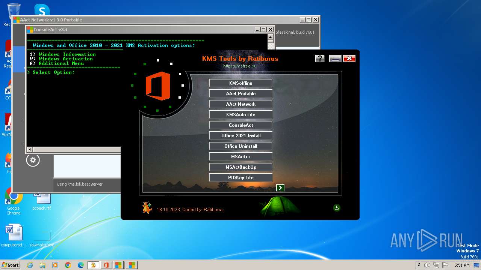
Task: Open AAct Portable tool
Action: coord(240,93)
